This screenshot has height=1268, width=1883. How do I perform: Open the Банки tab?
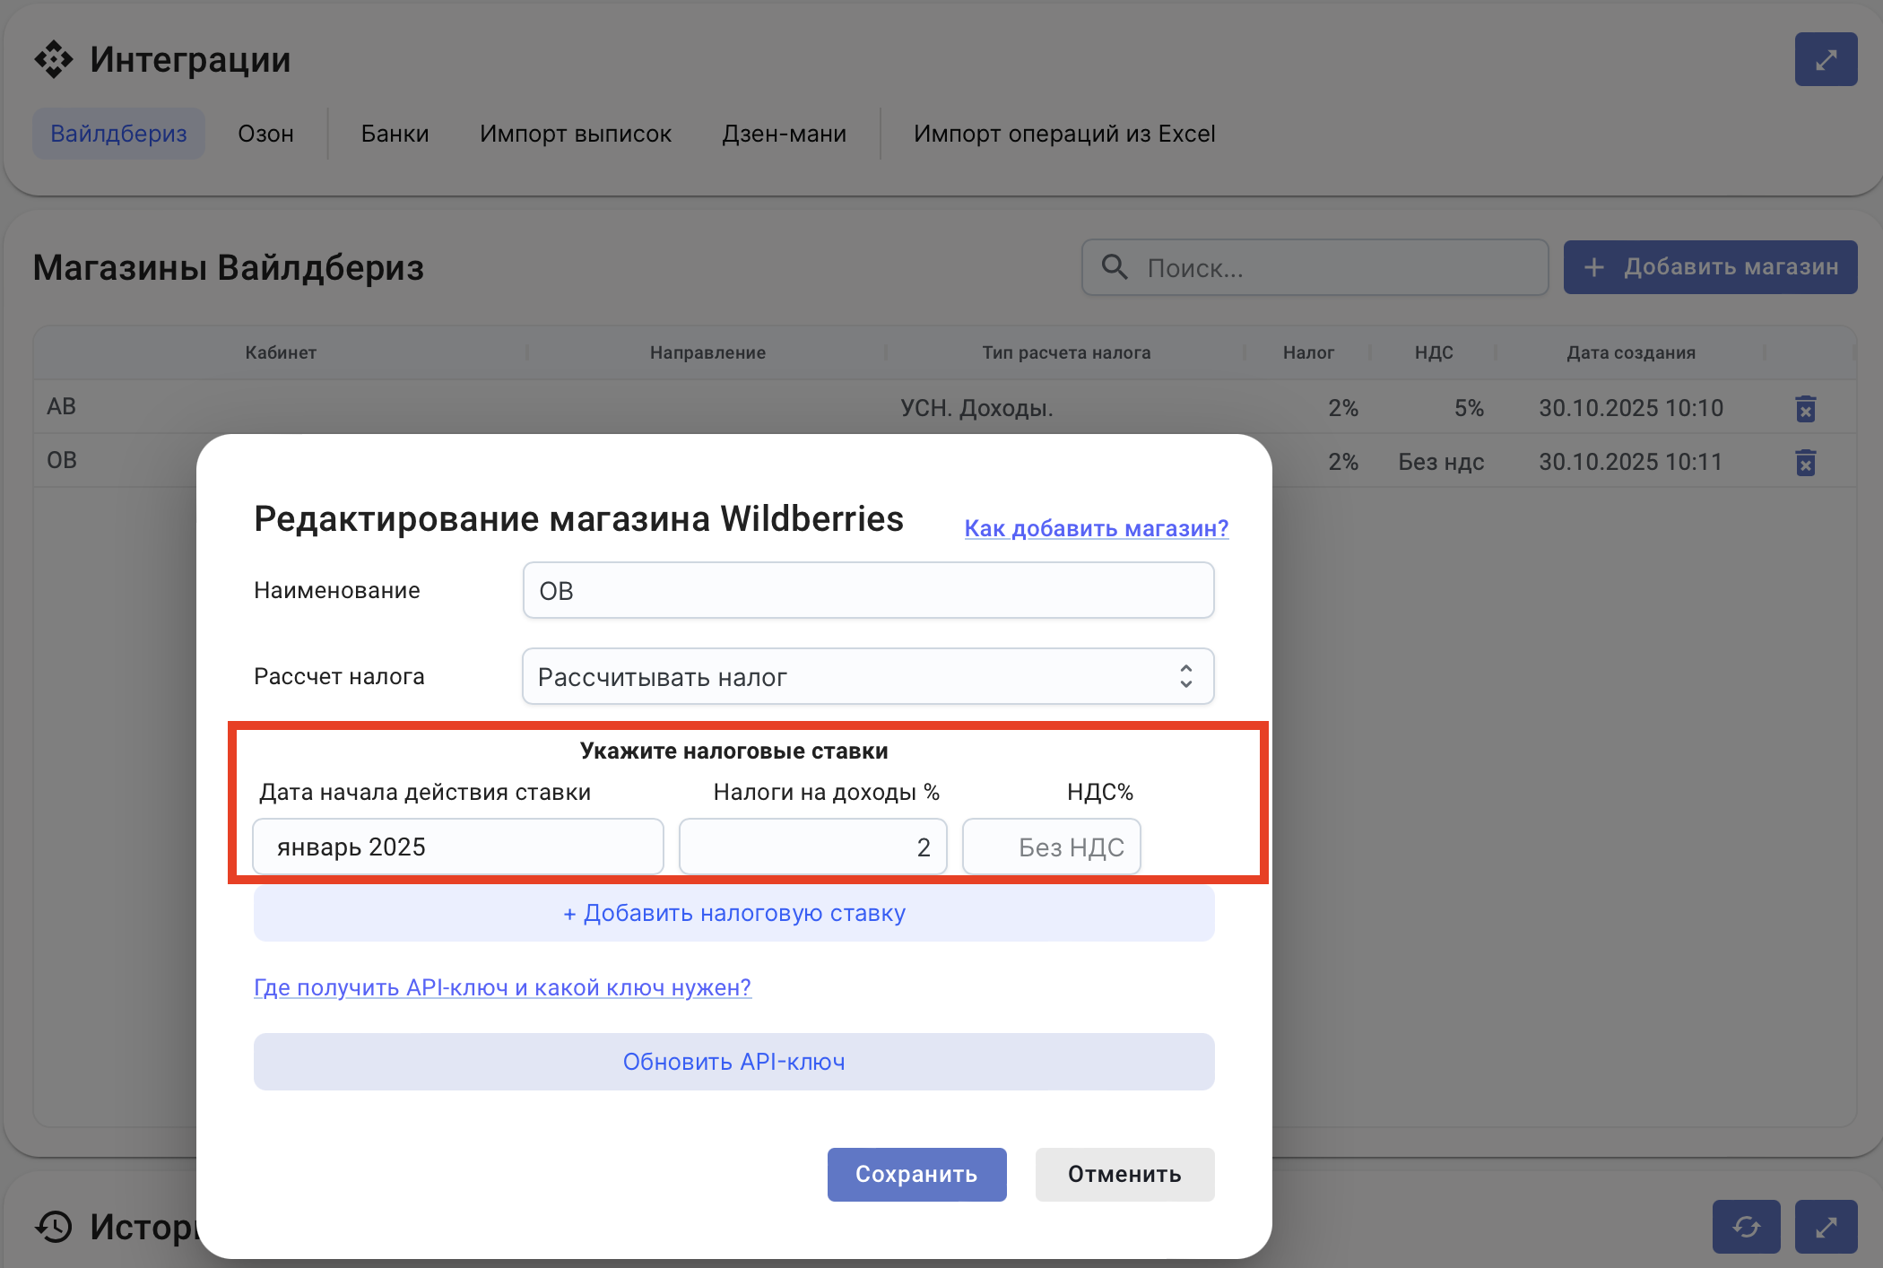tap(395, 134)
